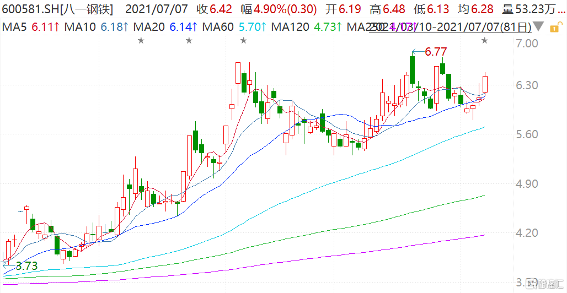Click the 6.77 period-high price label
This screenshot has height=293, width=567.
pos(436,52)
